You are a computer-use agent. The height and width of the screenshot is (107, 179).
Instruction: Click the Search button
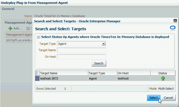click(x=99, y=63)
